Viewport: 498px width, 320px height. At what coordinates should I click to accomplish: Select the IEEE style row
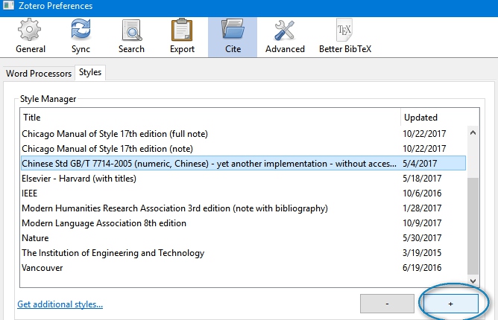[243, 193]
